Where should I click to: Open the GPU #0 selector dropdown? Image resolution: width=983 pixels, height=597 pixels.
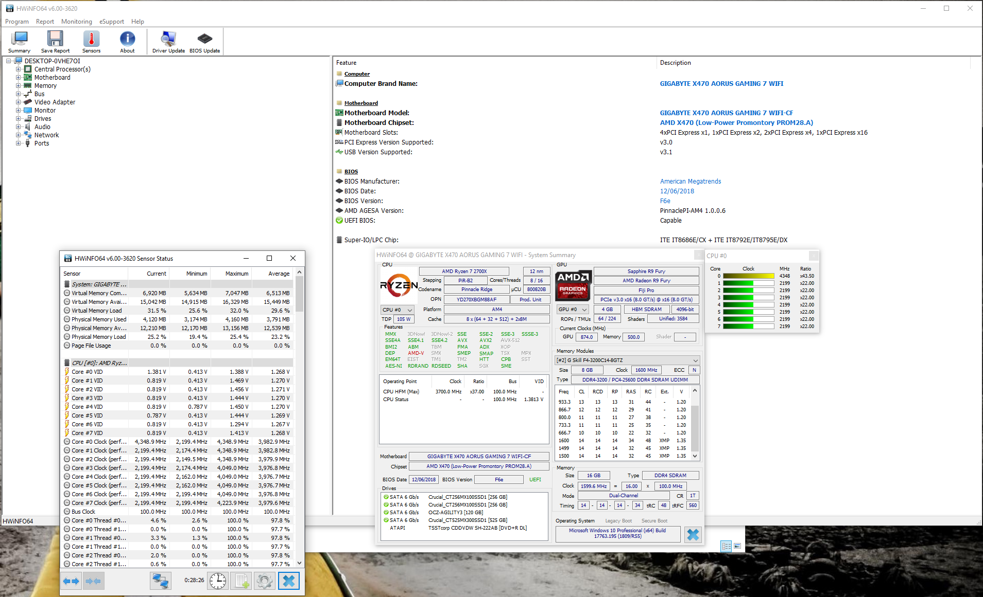pos(573,310)
